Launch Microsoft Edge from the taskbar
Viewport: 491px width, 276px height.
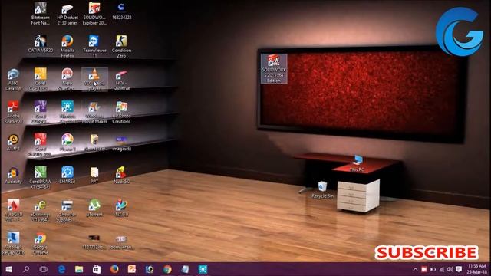click(61, 269)
